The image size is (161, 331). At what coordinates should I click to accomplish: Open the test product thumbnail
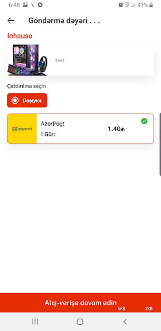(28, 60)
